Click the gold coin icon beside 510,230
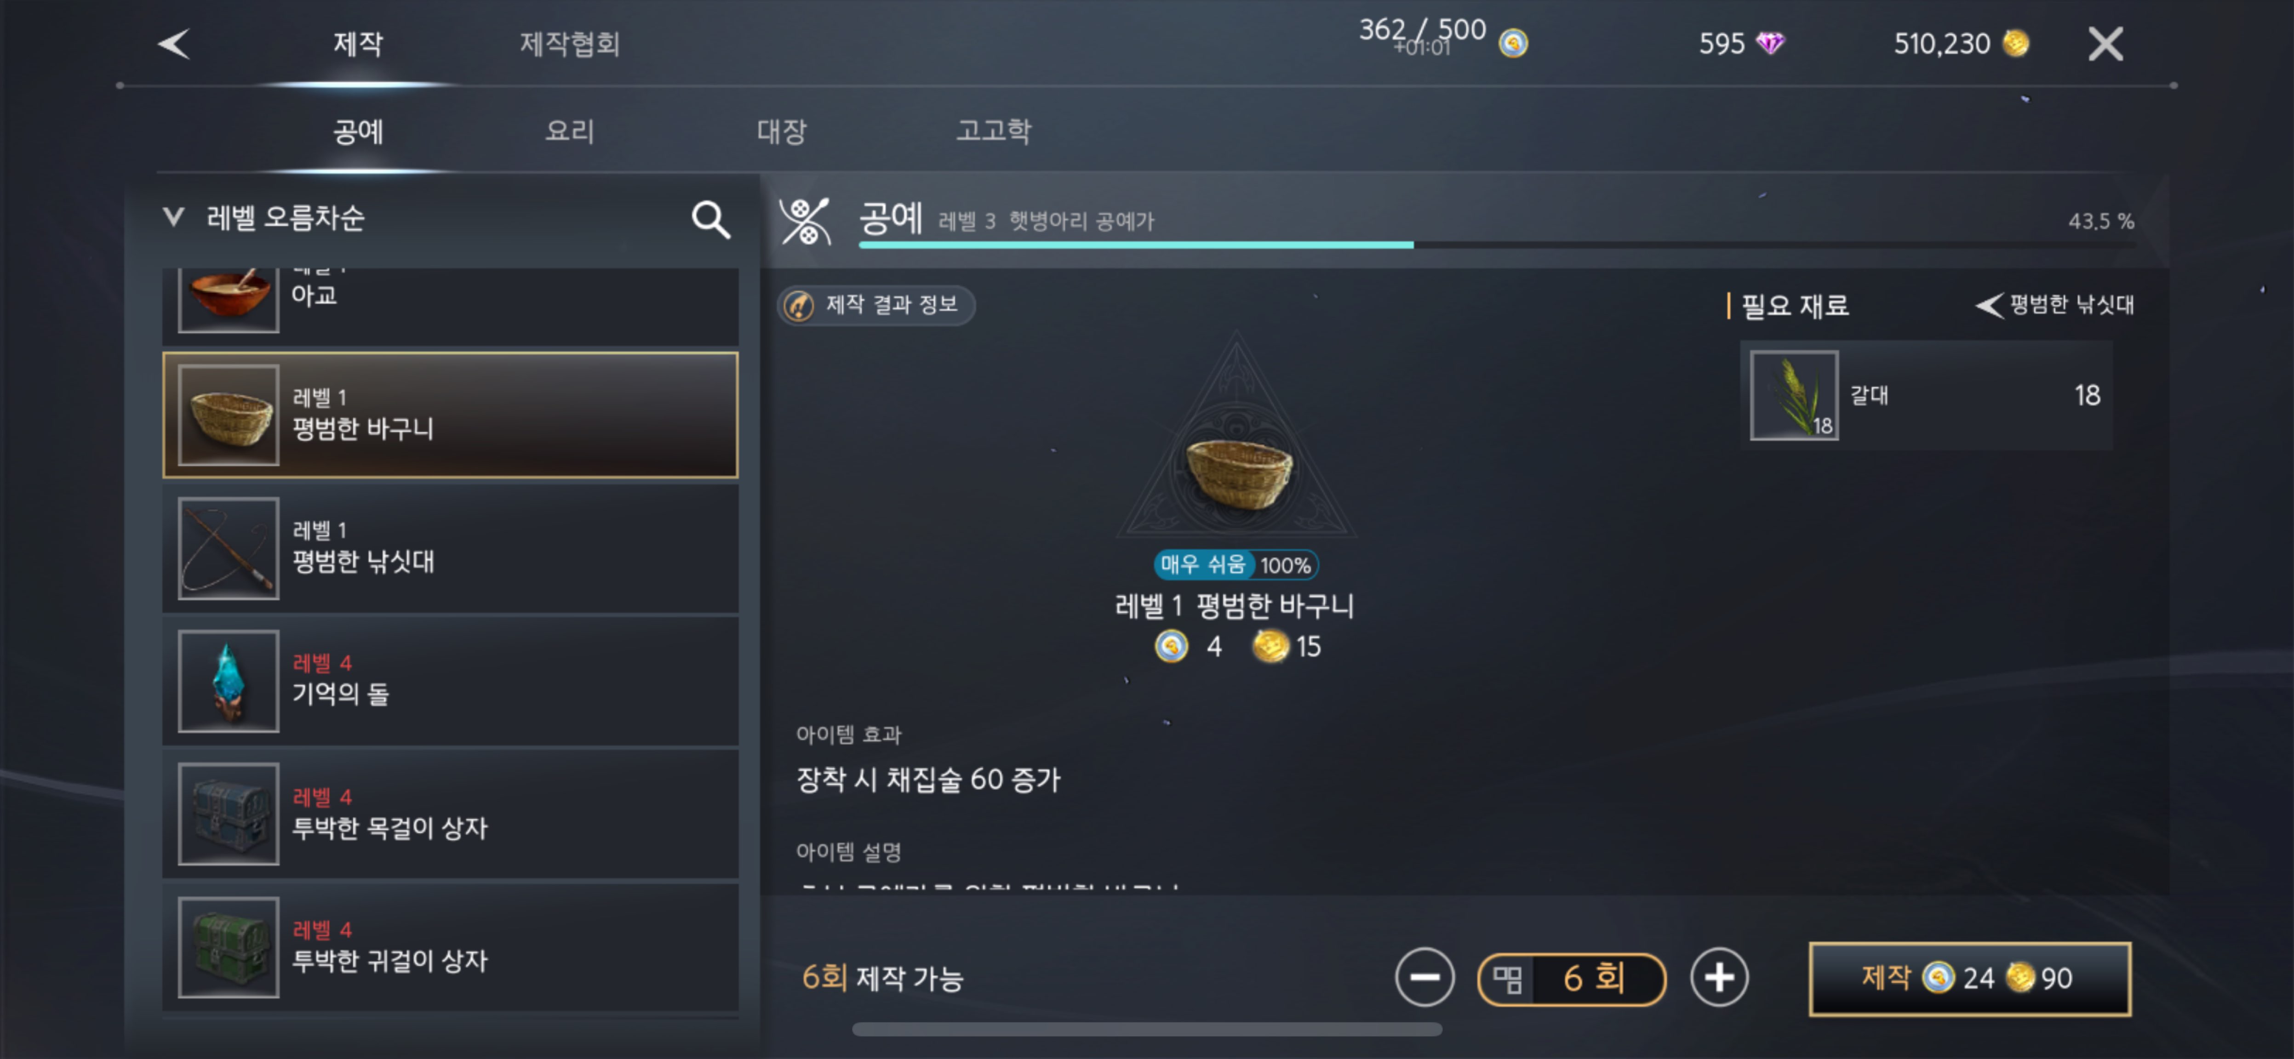Viewport: 2294px width, 1059px height. click(2015, 43)
